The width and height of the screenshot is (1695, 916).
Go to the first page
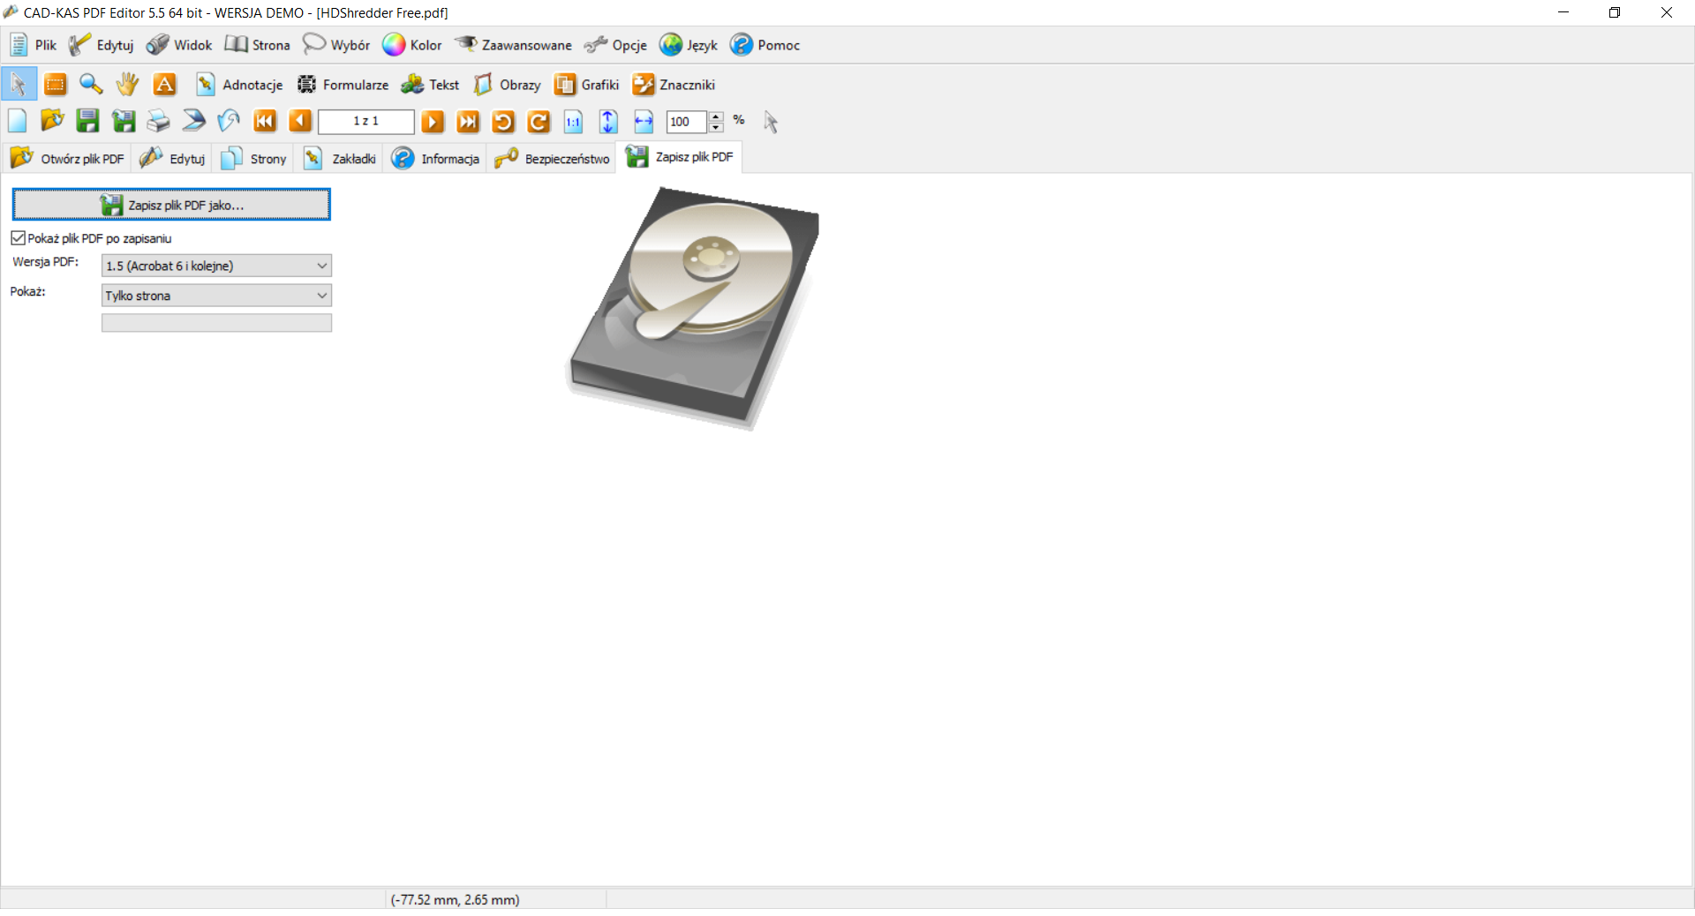265,122
